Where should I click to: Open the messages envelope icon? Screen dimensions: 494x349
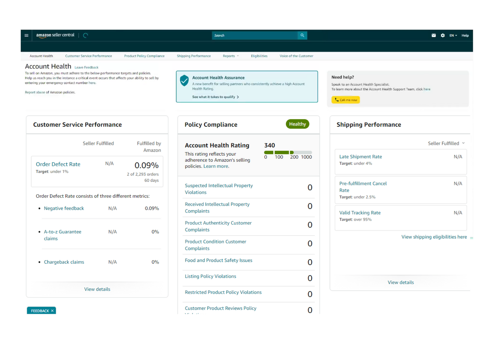point(434,35)
